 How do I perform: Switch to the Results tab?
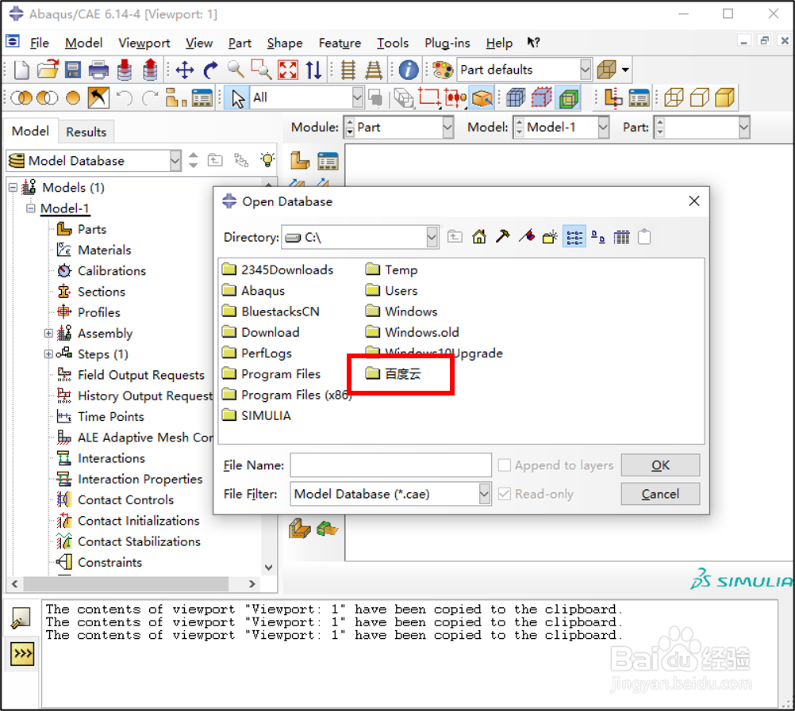click(x=86, y=132)
